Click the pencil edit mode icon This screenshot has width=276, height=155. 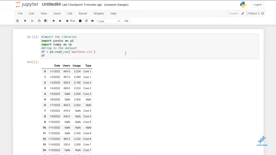(x=243, y=13)
